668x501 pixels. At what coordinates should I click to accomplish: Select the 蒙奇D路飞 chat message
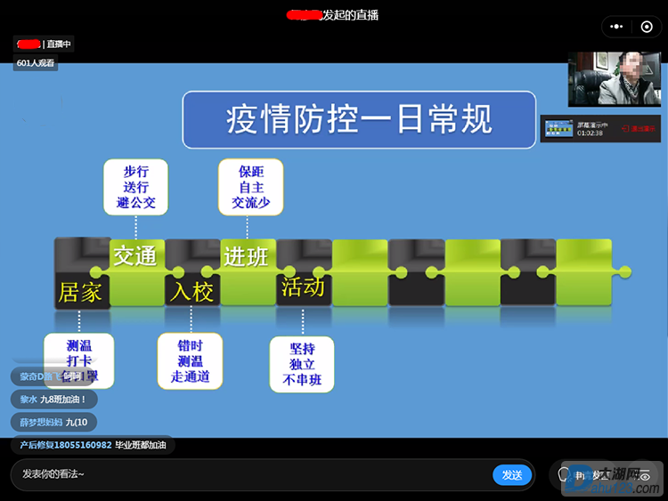(53, 376)
